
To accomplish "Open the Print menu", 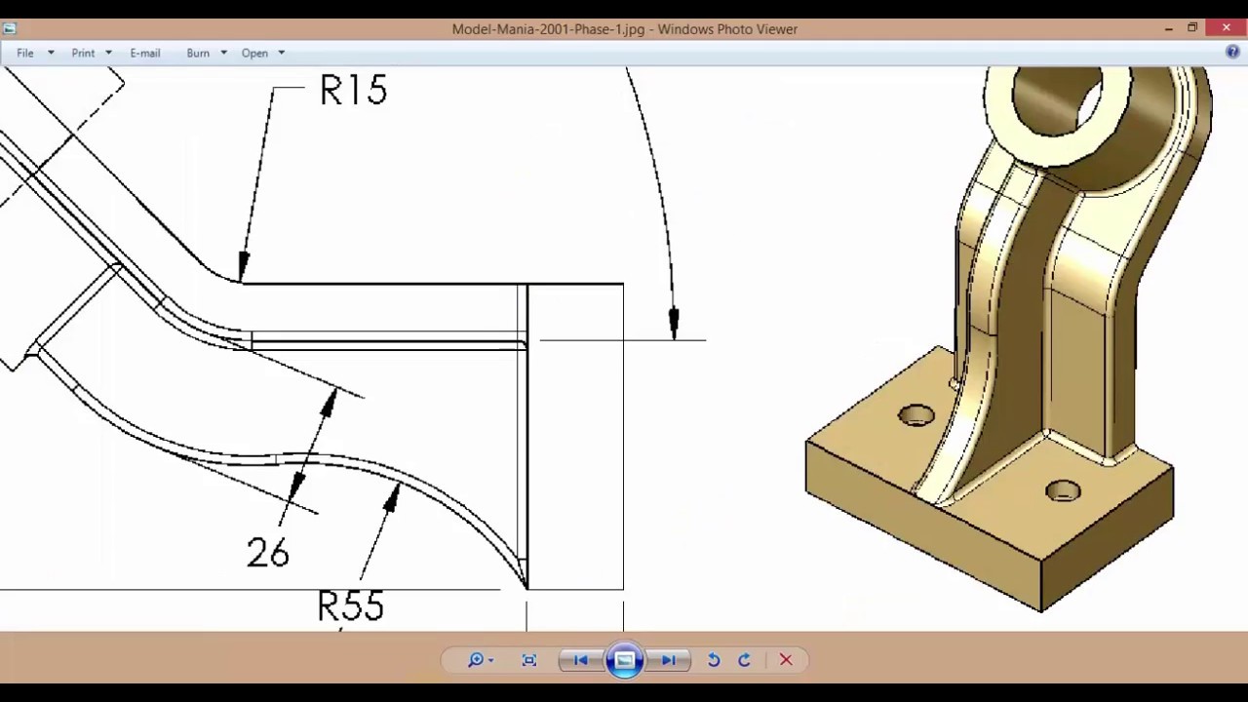I will [83, 53].
